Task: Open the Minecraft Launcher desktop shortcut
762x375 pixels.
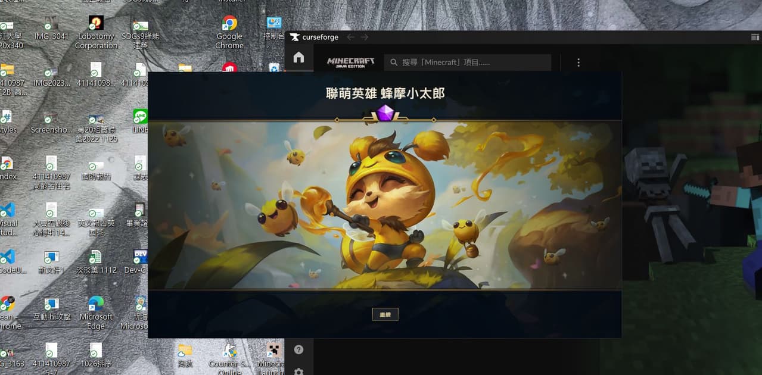Action: [271, 358]
